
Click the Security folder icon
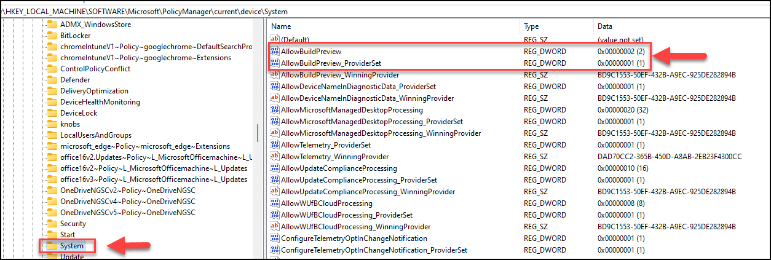(x=52, y=224)
